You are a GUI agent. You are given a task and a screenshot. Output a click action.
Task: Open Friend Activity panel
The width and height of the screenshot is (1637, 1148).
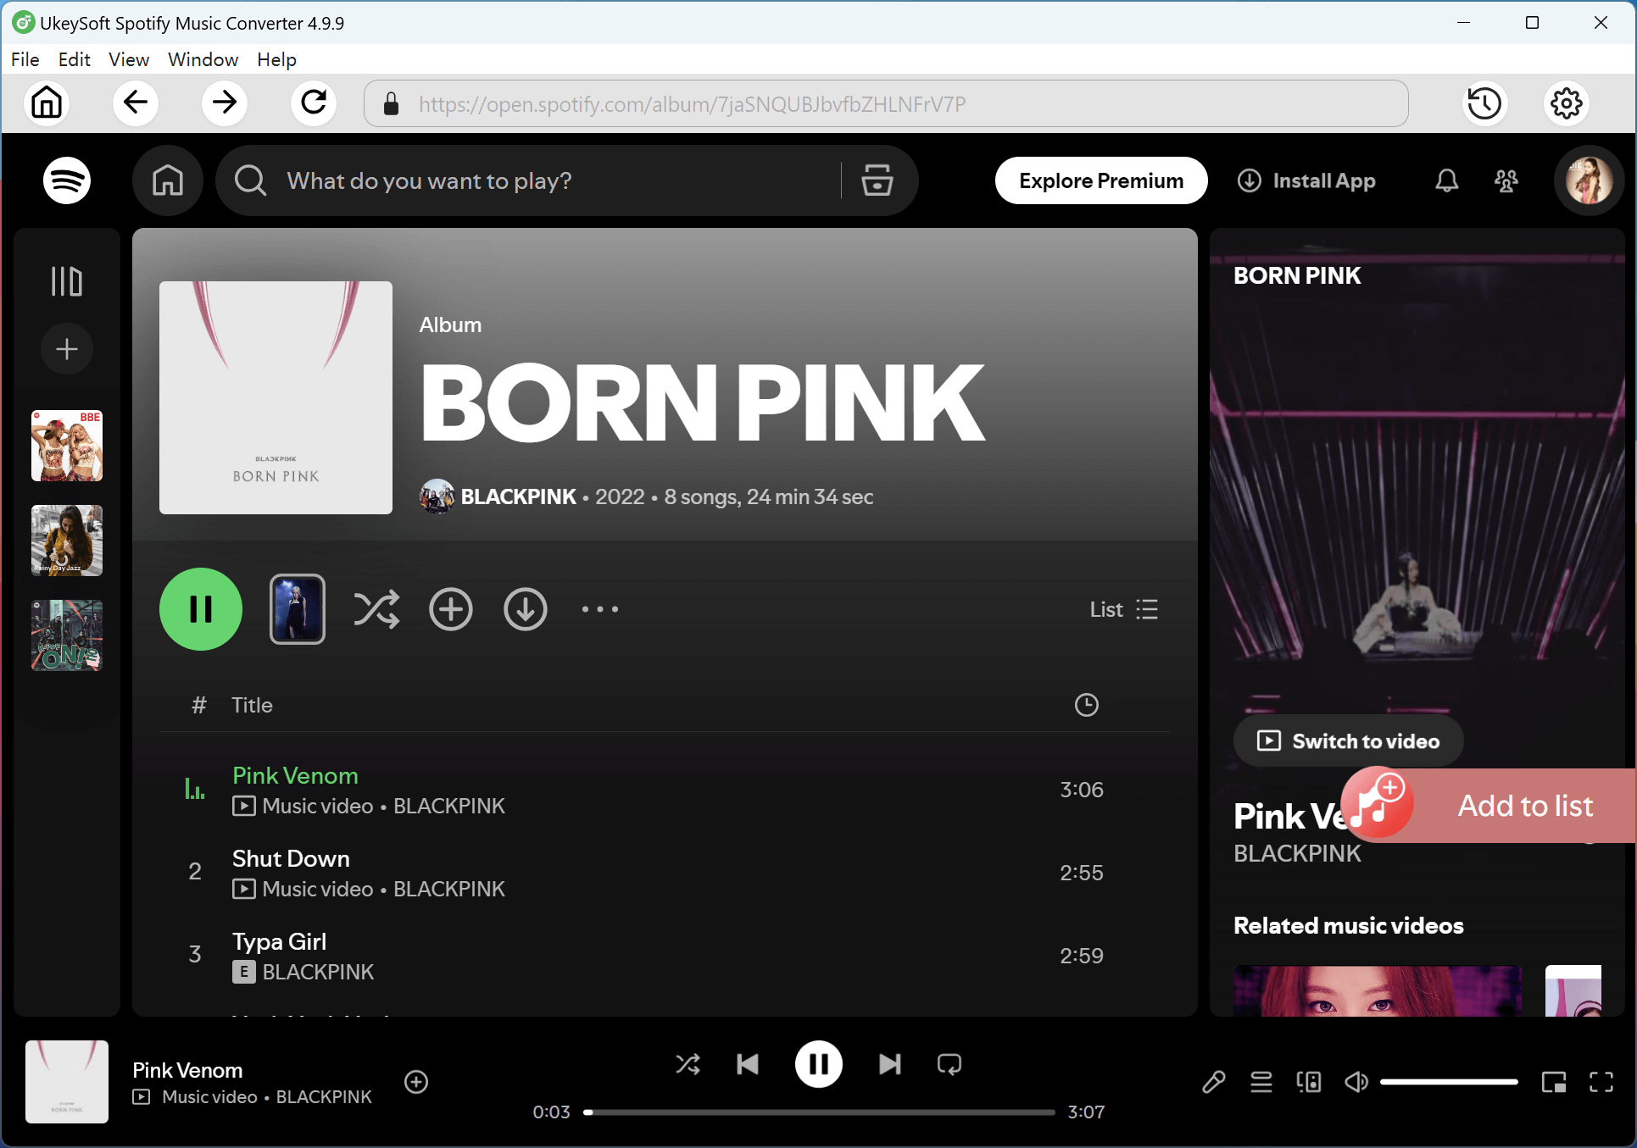pos(1506,180)
